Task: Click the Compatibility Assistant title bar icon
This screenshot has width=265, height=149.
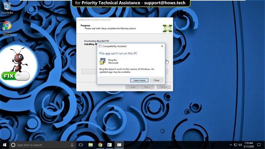Action: pyautogui.click(x=100, y=46)
